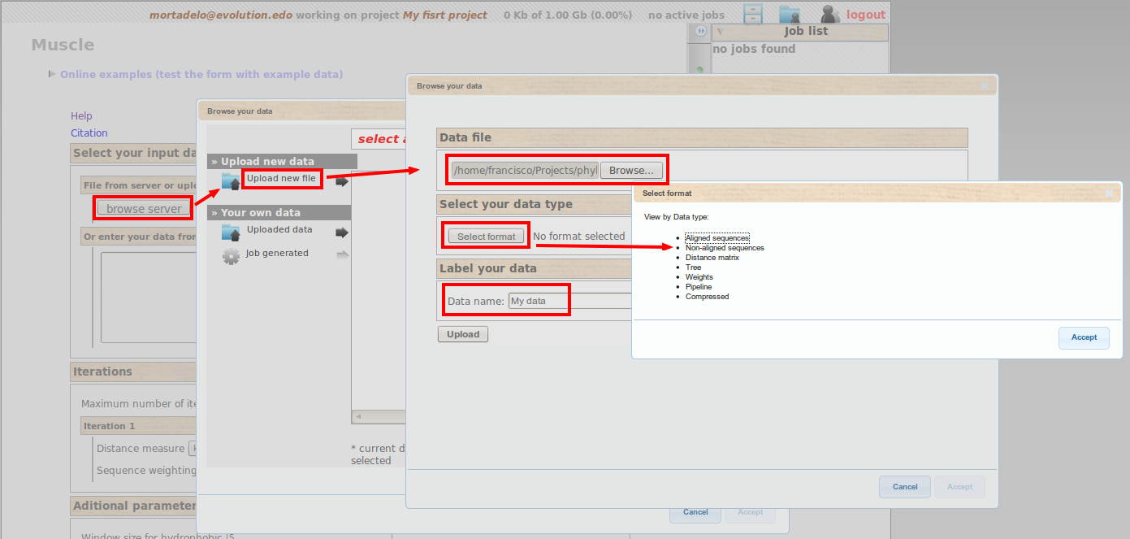Screen dimensions: 1130x539
Task: Click the Data name input field
Action: coord(569,301)
